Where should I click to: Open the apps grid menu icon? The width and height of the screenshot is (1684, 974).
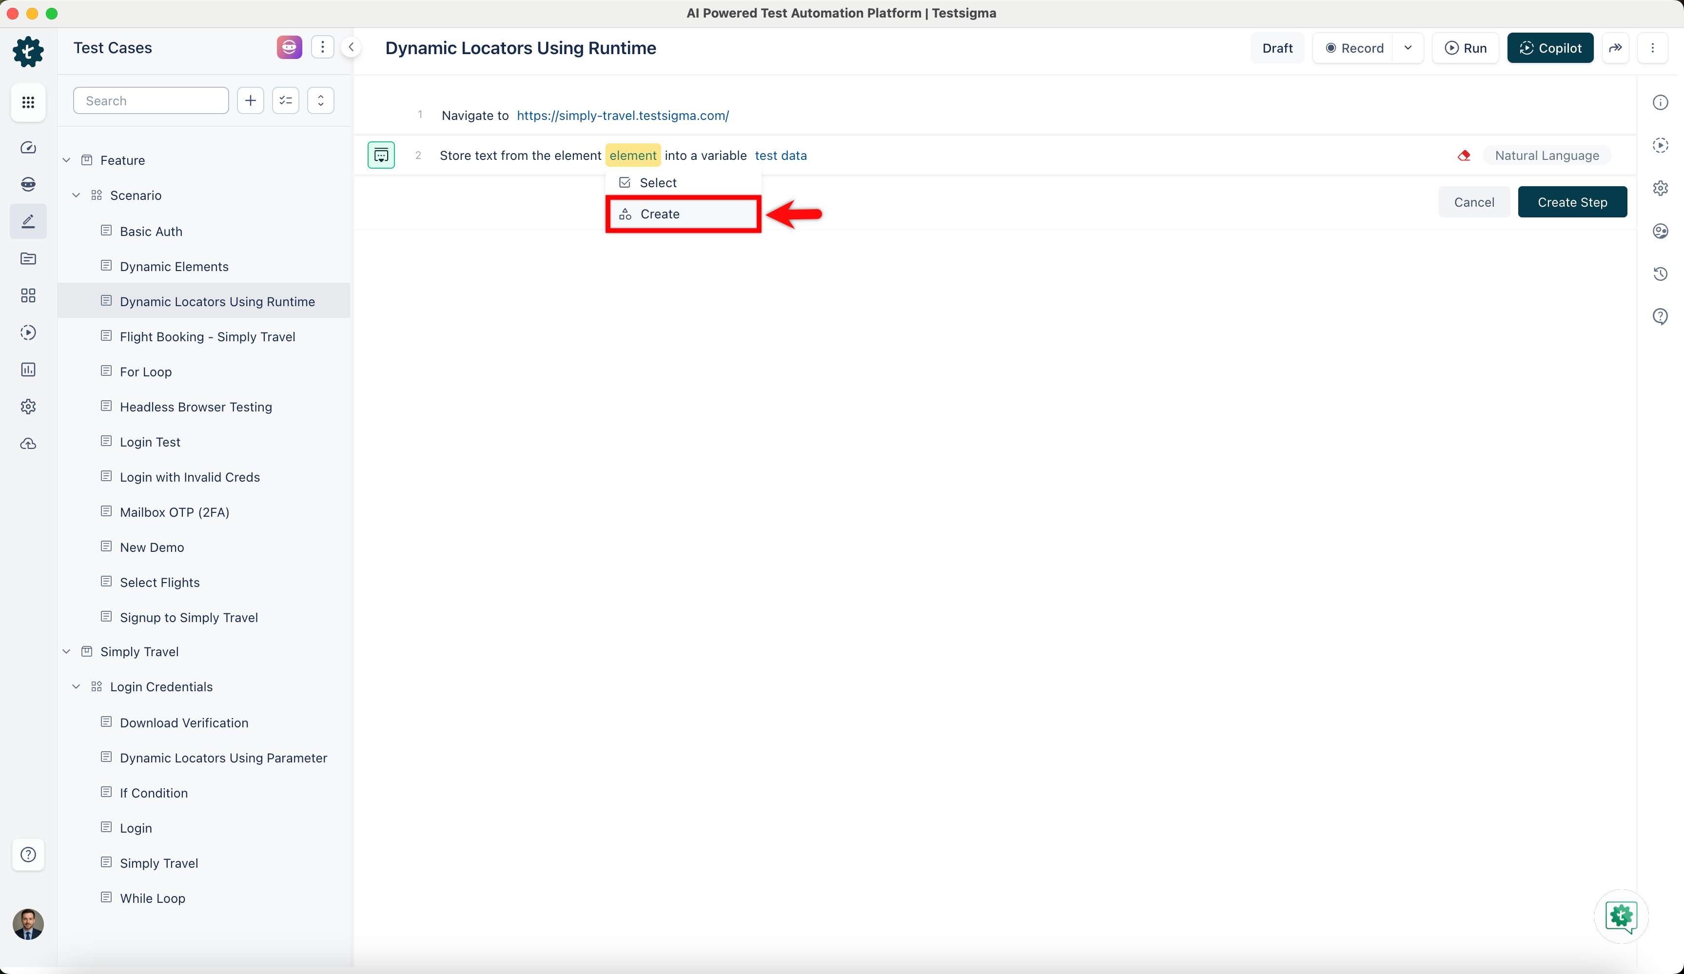click(28, 102)
